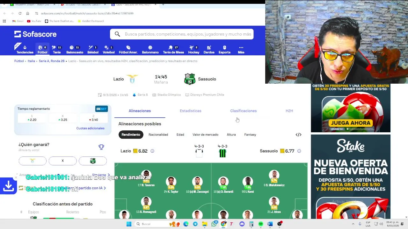Screen dimensions: 408x229
Task: Click the draw odds 3.25
Action: [62, 118]
